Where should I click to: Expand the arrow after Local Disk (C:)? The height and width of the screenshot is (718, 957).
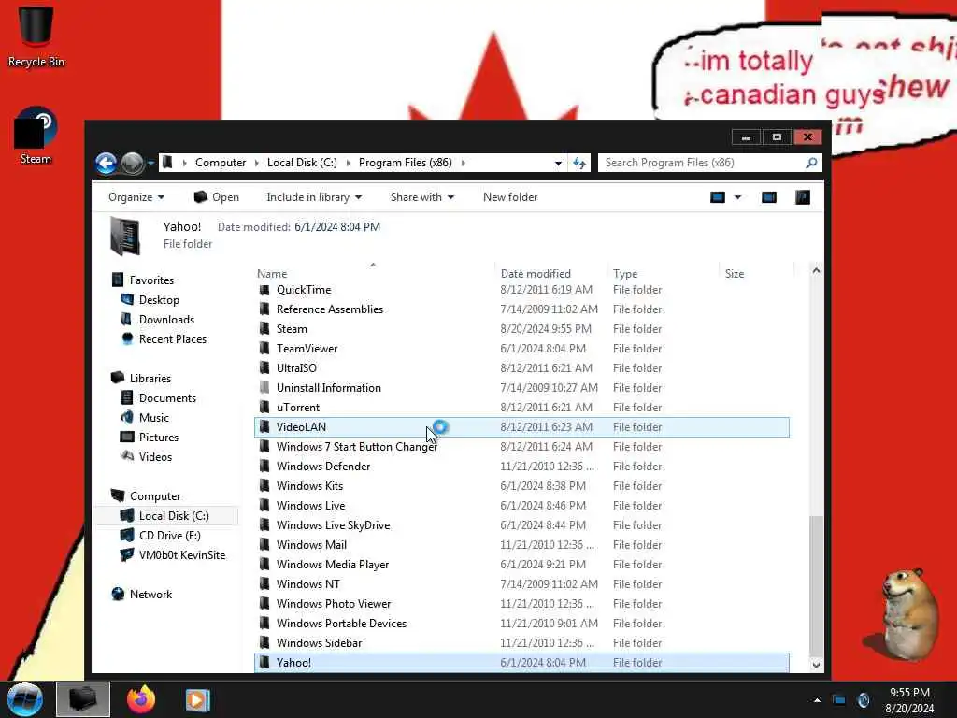348,163
